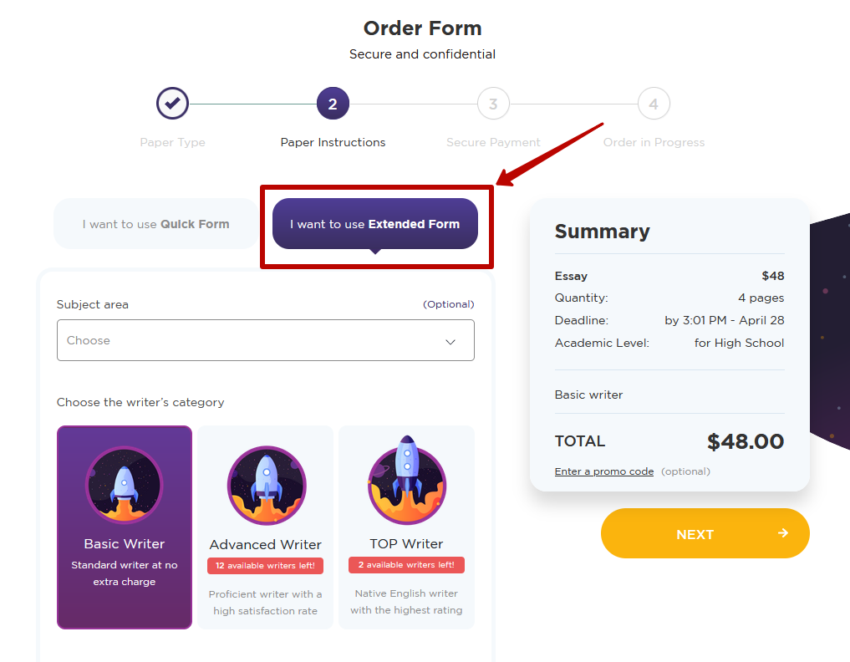Open the Subject area dropdown
Image resolution: width=850 pixels, height=662 pixels.
251,340
